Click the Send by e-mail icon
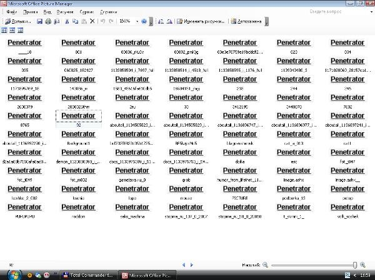 (57, 21)
